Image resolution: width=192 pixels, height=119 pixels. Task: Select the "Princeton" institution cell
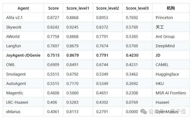point(164,18)
